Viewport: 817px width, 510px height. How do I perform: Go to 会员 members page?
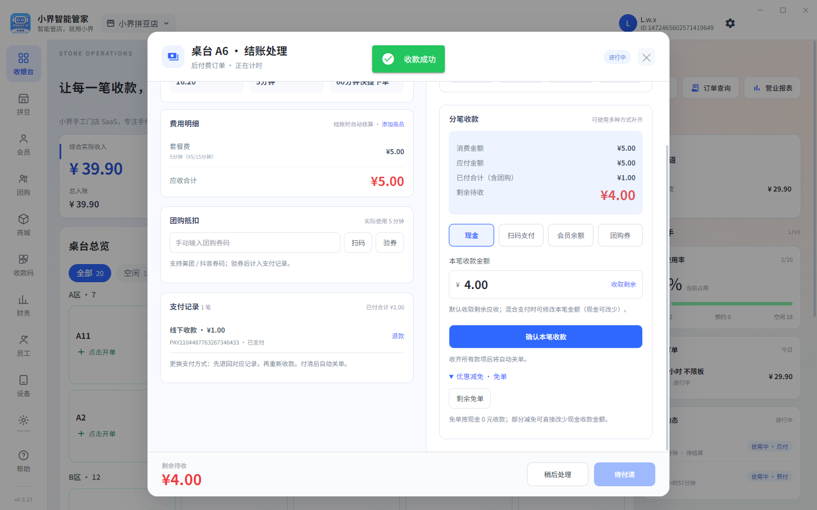[x=23, y=144]
